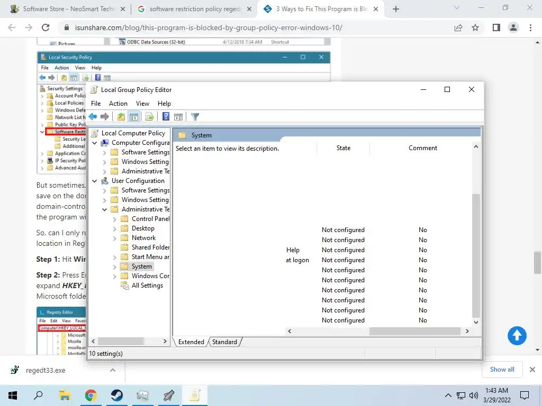Open Windows Start menu
This screenshot has width=542, height=406.
pos(13,395)
